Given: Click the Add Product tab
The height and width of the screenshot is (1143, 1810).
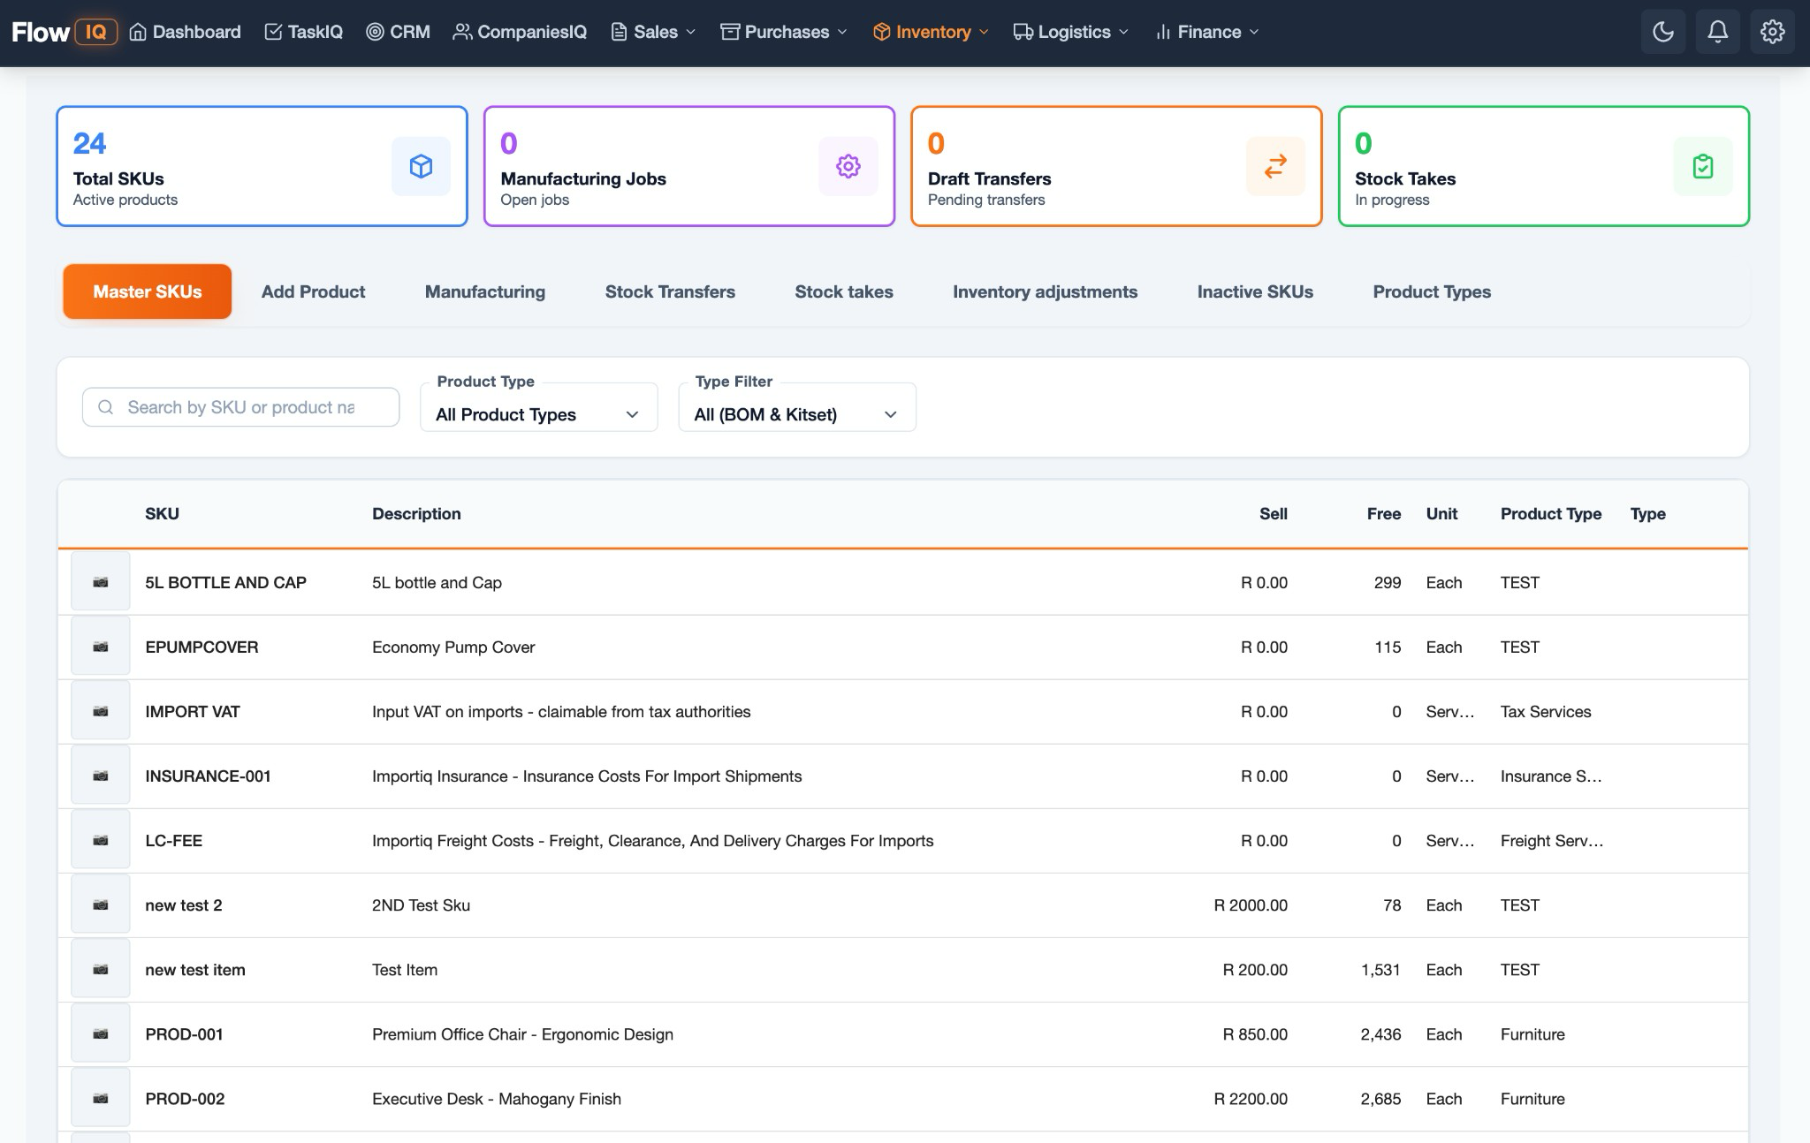Looking at the screenshot, I should [313, 291].
